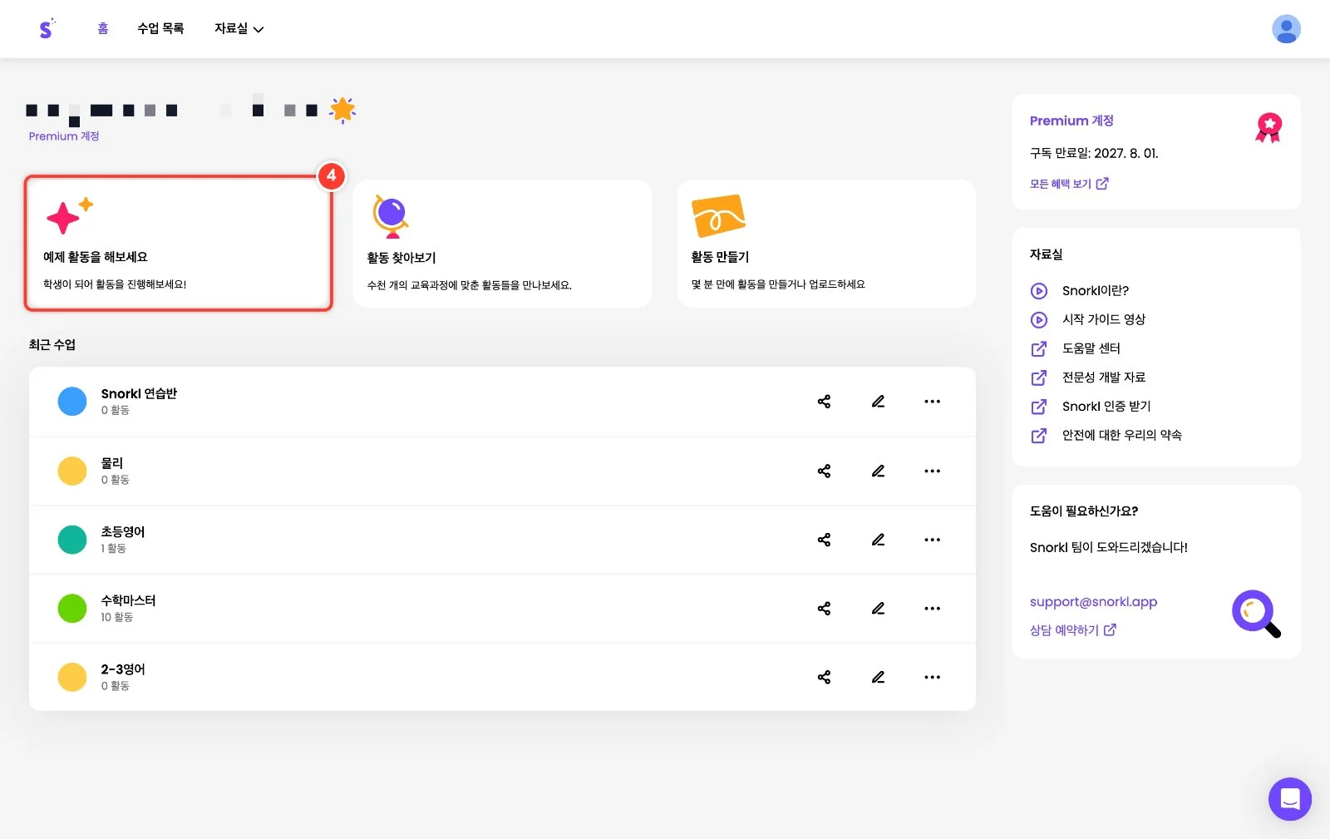Open the 2-3영어 class row

tap(502, 677)
